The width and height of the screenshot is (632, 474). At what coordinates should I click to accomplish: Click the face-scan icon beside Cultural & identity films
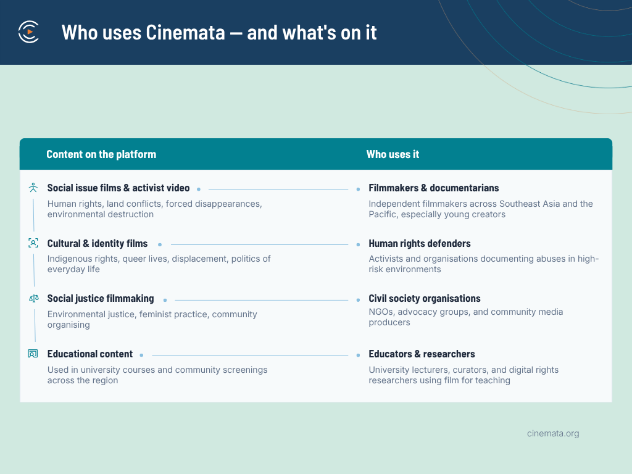click(x=33, y=243)
